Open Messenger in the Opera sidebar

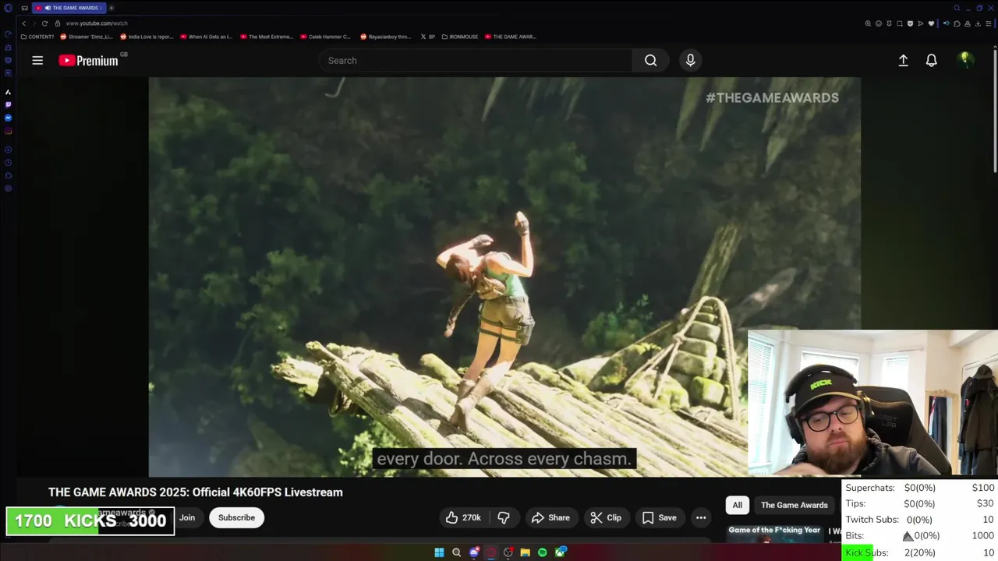(8, 118)
